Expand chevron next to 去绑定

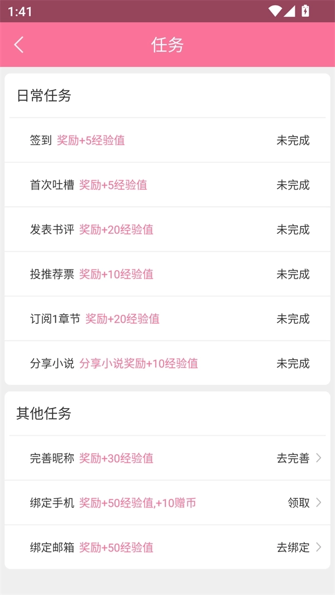point(319,548)
